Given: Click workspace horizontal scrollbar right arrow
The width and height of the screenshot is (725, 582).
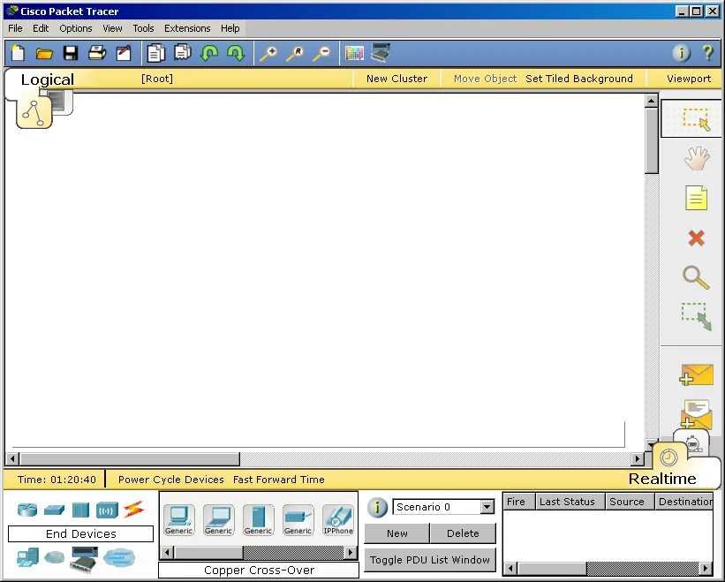Looking at the screenshot, I should (x=638, y=459).
